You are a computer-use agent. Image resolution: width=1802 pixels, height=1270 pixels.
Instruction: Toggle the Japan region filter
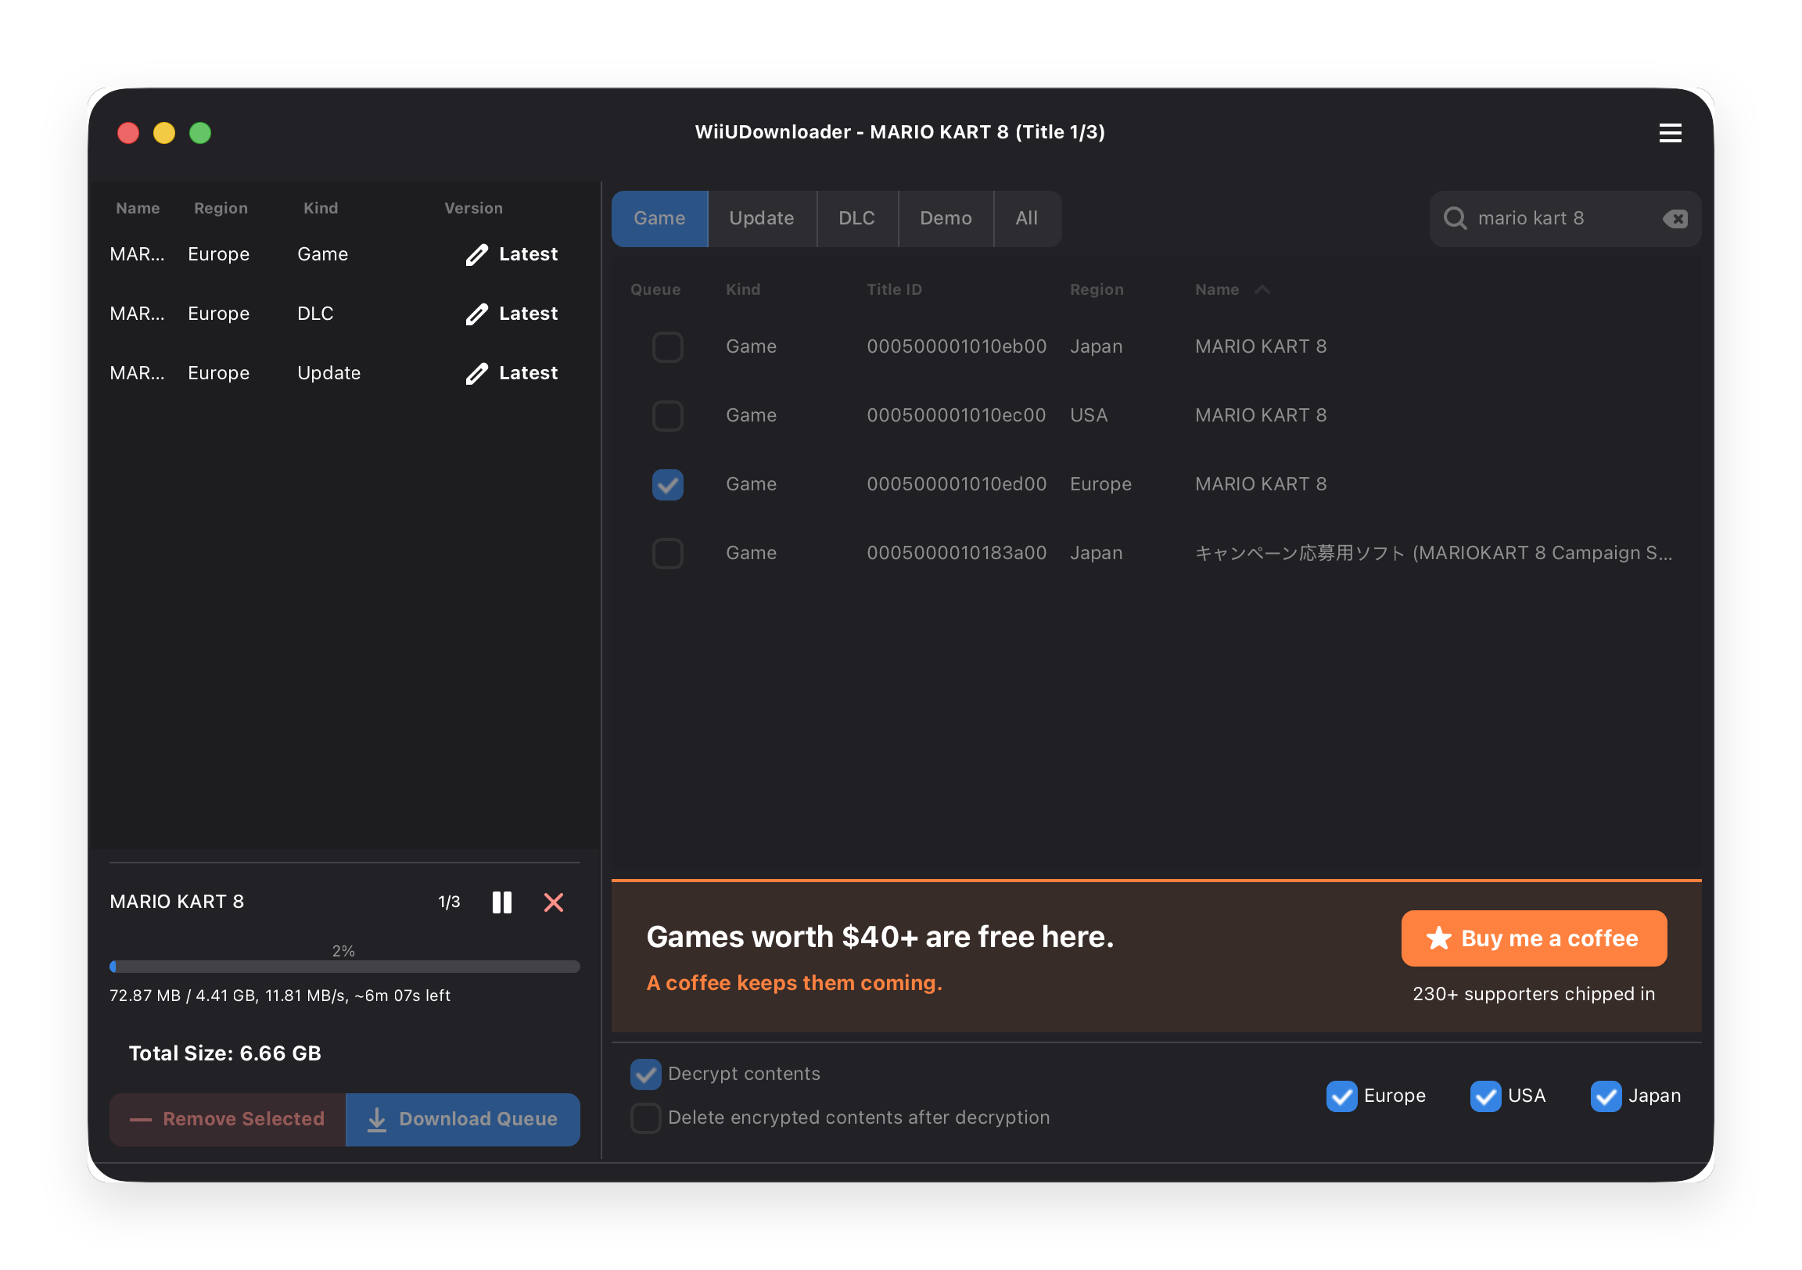1606,1096
